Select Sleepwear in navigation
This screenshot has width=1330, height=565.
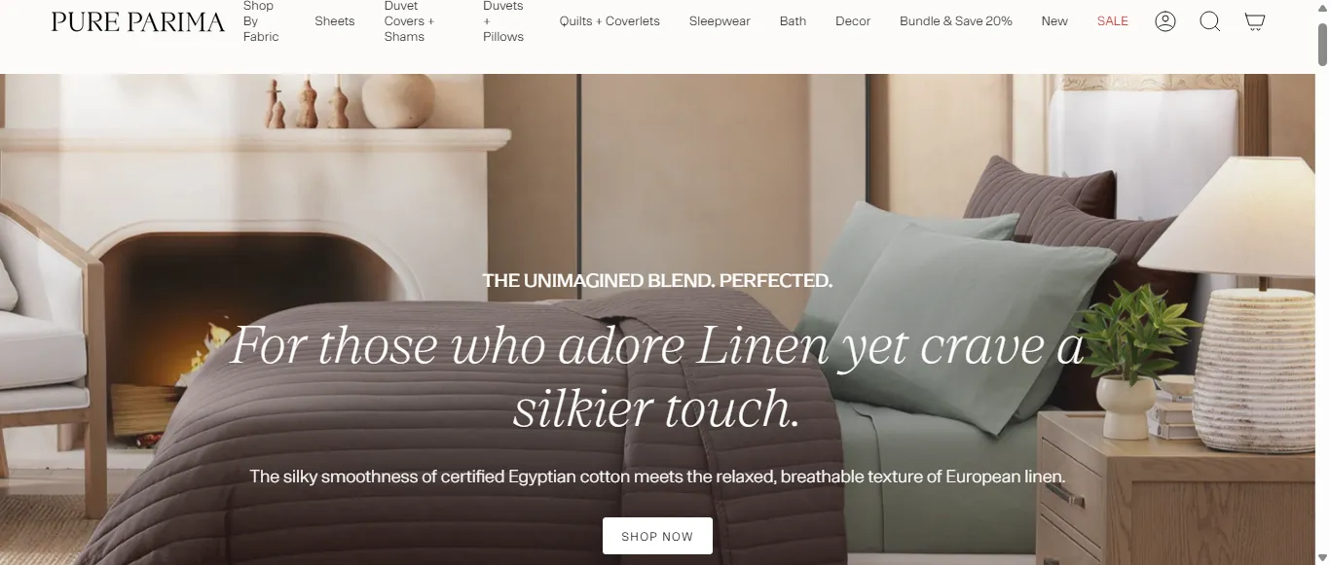(x=720, y=21)
